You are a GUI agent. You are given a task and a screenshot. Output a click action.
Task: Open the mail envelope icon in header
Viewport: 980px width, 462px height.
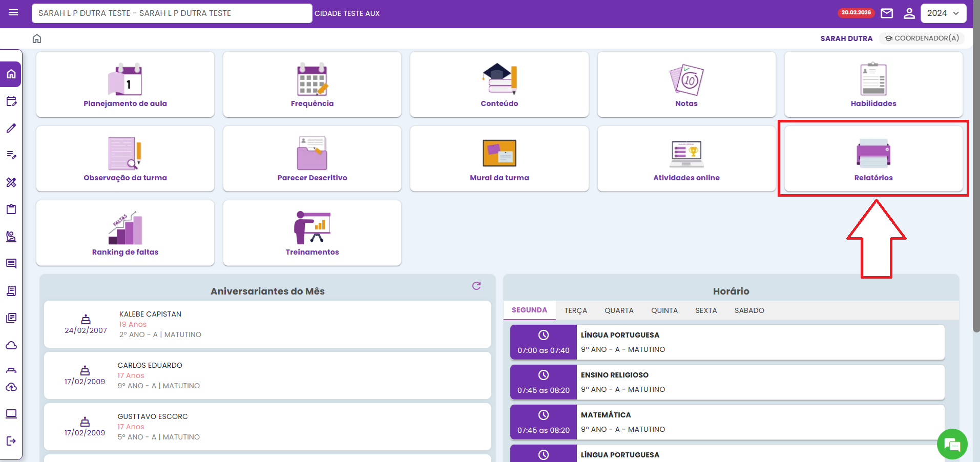pos(887,13)
